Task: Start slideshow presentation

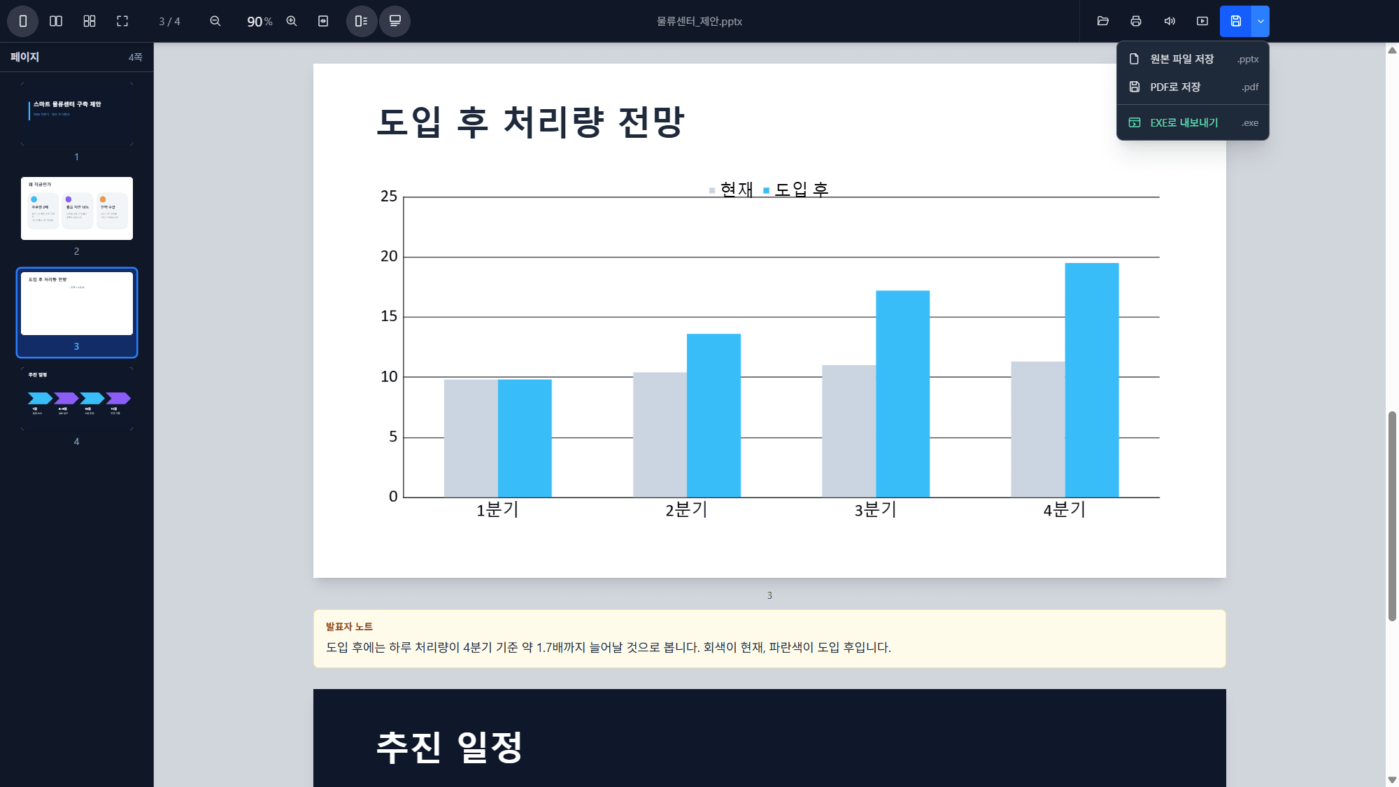Action: [1202, 21]
